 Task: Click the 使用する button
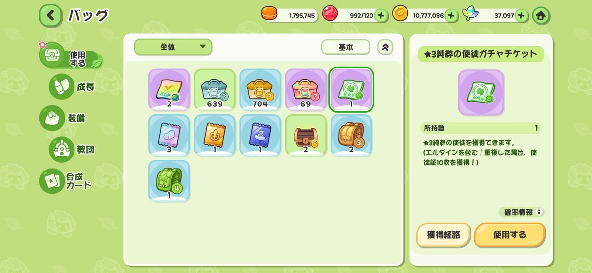tap(510, 235)
